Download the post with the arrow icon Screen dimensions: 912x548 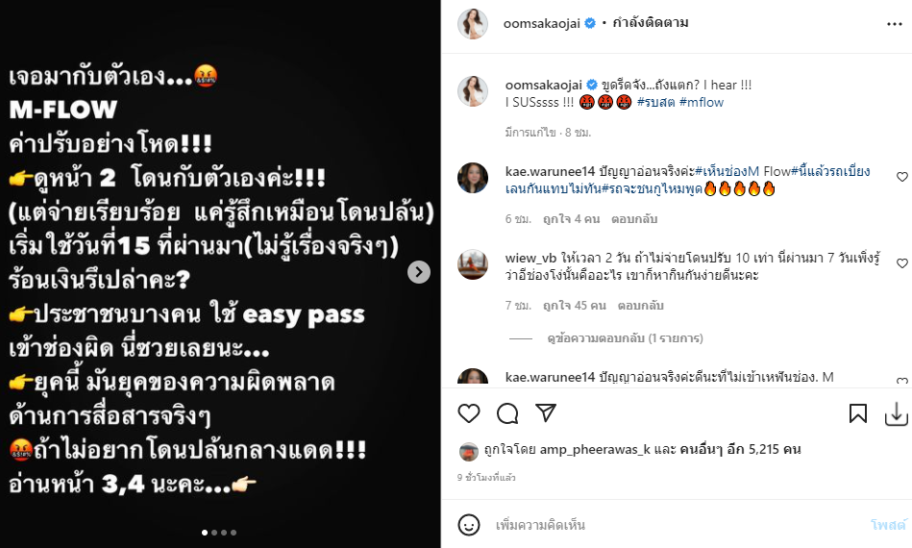[897, 414]
